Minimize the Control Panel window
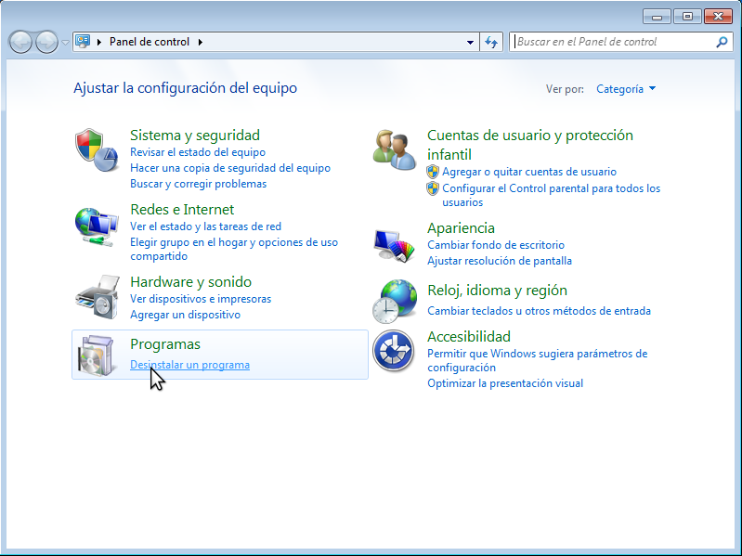The width and height of the screenshot is (742, 556). tap(657, 17)
